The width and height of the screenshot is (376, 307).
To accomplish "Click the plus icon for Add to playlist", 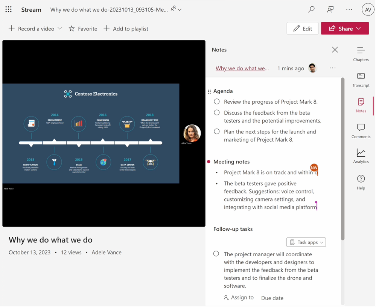I will click(x=107, y=29).
